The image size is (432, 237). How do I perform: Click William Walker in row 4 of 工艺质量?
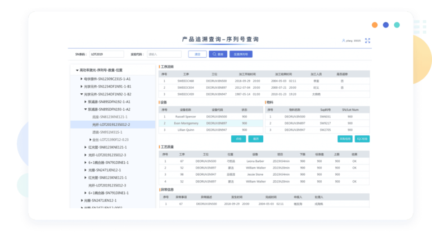[256, 181]
